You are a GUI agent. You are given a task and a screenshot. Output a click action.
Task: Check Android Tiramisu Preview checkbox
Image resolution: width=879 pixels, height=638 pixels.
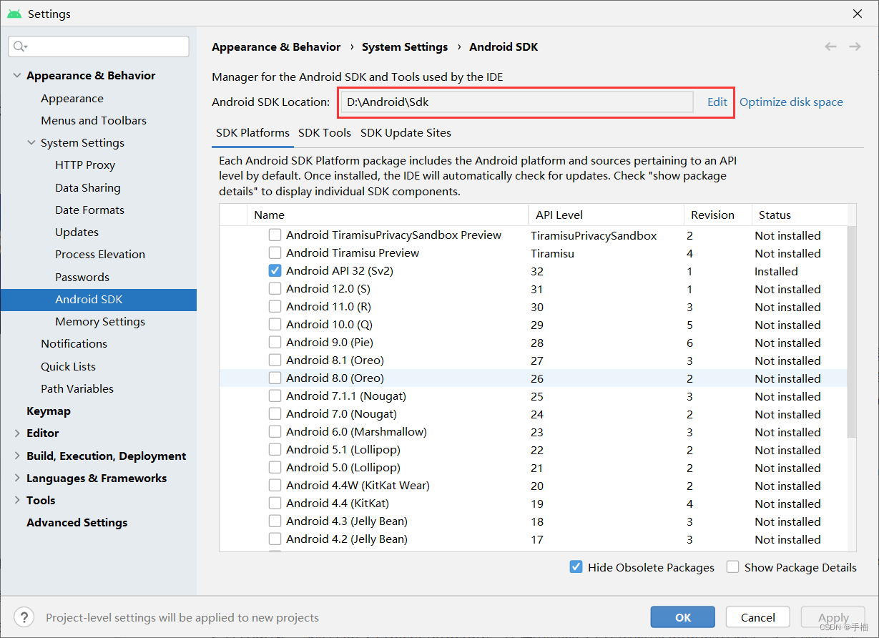coord(275,252)
